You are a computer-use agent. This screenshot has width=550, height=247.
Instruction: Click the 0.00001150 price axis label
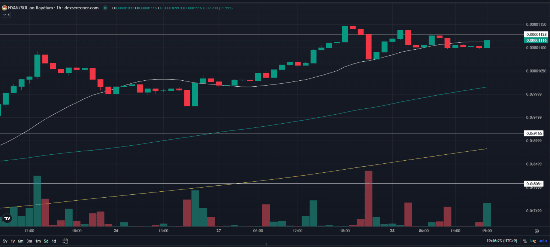click(536, 25)
